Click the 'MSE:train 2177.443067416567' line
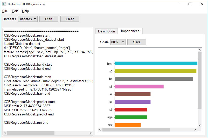The image size is (208, 138). click(x=27, y=106)
